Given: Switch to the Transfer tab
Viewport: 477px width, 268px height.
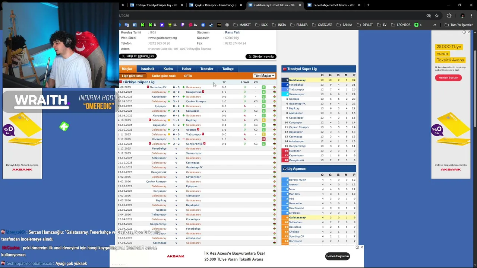Looking at the screenshot, I should (207, 69).
